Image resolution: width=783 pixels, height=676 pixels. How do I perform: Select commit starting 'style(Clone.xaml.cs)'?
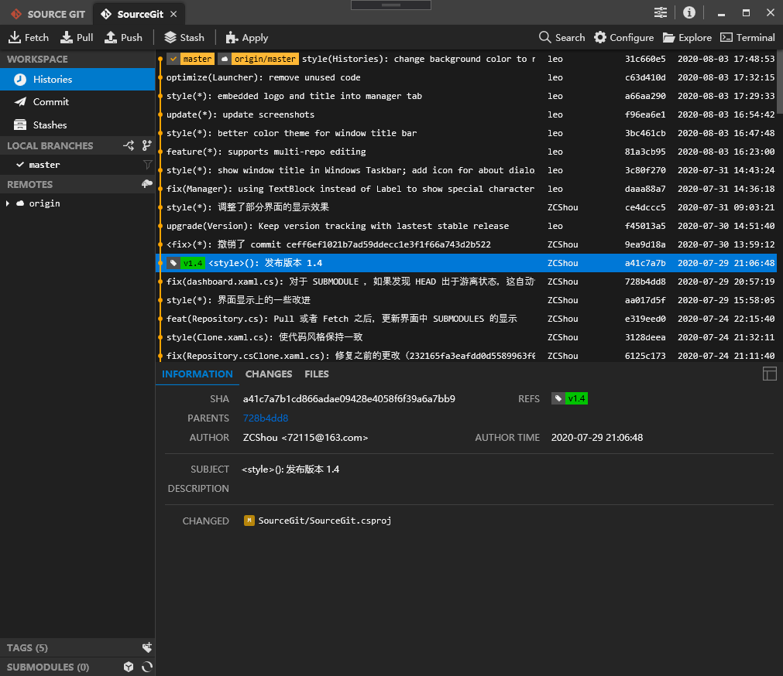pos(466,337)
